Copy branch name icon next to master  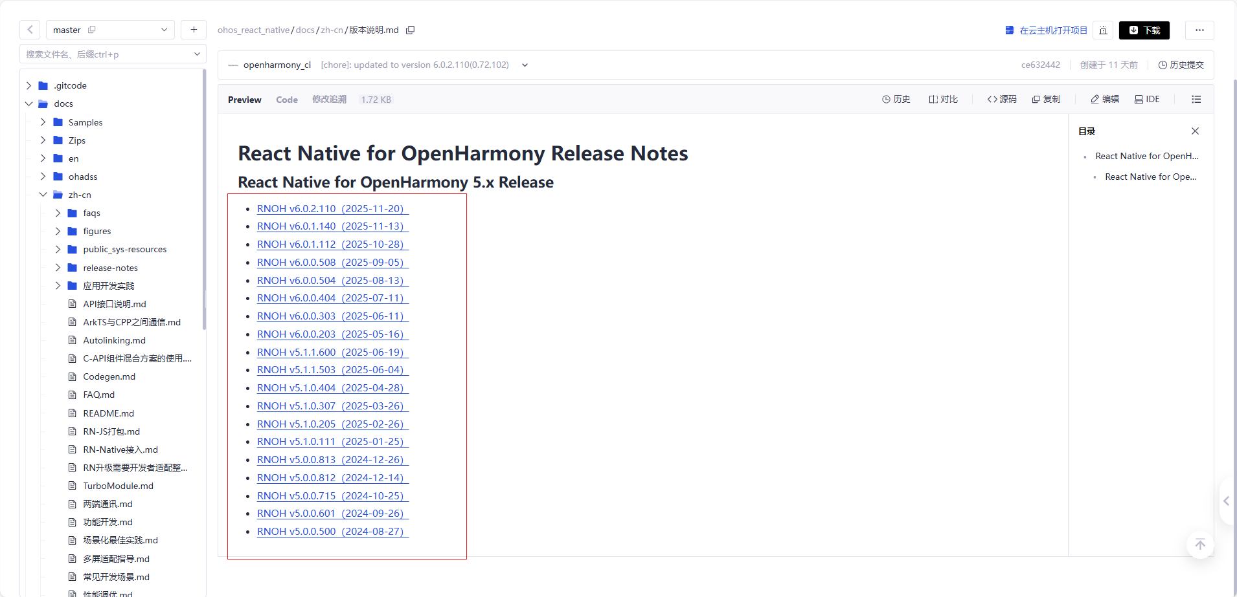click(x=92, y=30)
